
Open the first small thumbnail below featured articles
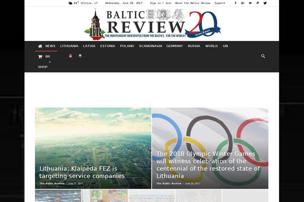point(58,196)
